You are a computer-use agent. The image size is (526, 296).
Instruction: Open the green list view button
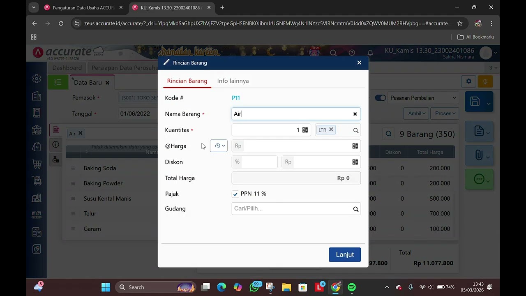58,82
